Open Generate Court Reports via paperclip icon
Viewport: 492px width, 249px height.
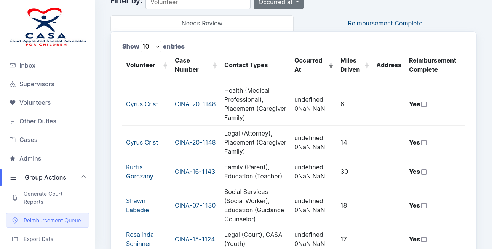pyautogui.click(x=15, y=198)
